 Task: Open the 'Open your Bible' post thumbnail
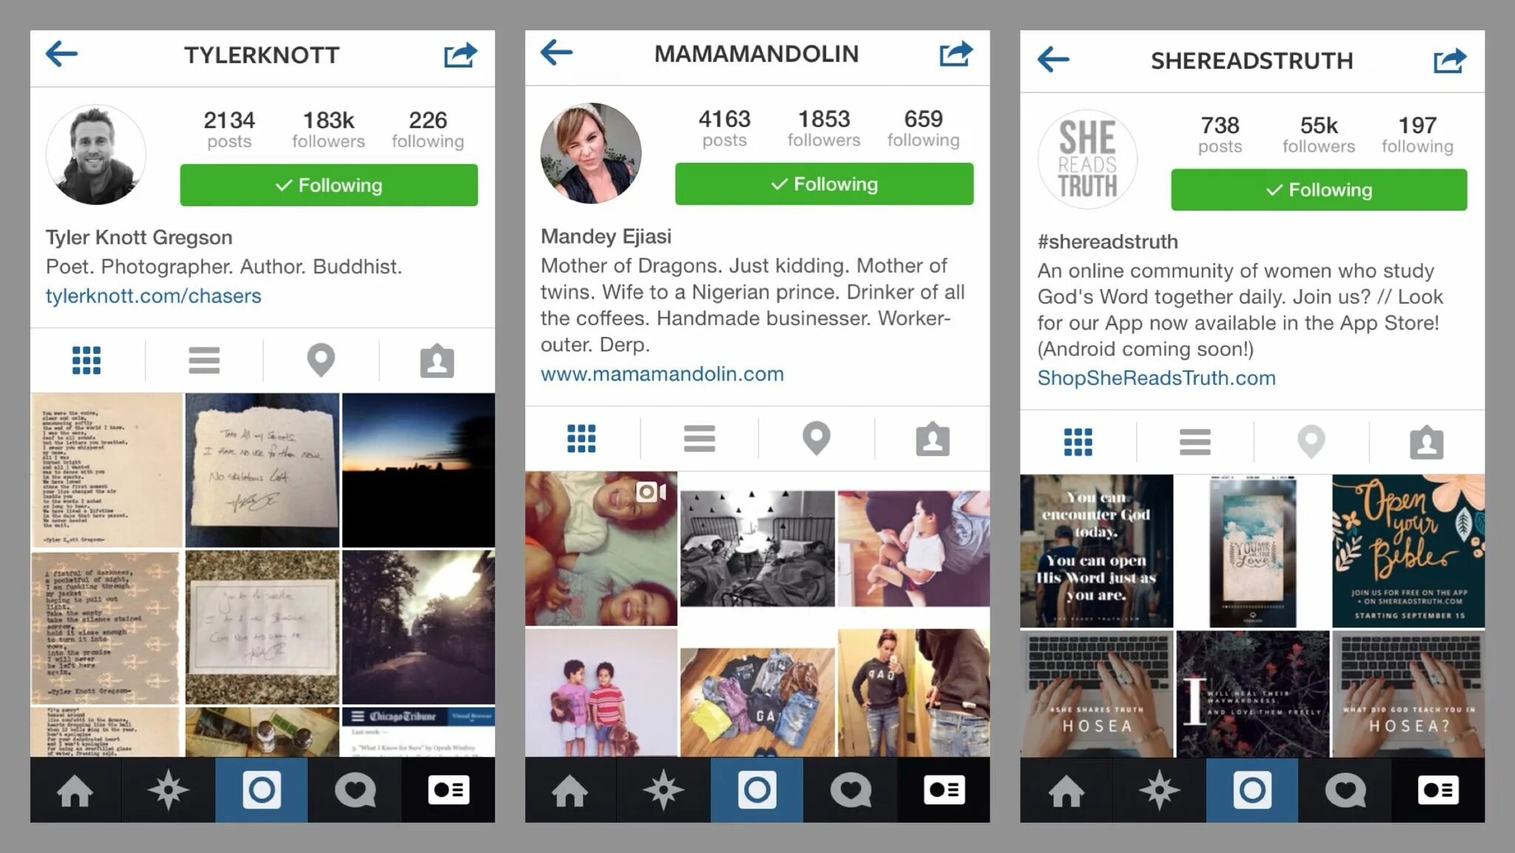coord(1408,551)
